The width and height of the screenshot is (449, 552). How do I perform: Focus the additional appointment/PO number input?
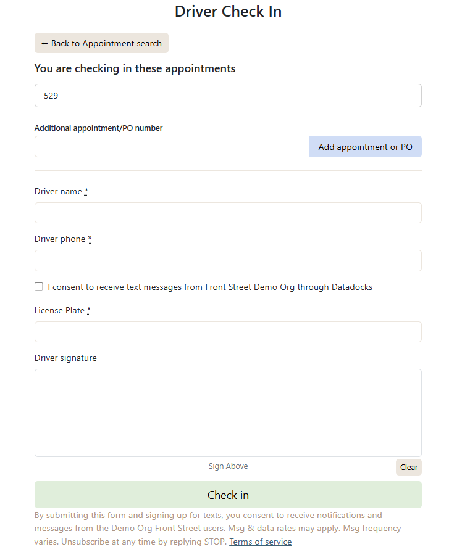[172, 146]
